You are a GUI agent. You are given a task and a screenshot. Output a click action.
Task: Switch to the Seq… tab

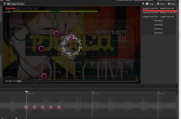pos(172,4)
